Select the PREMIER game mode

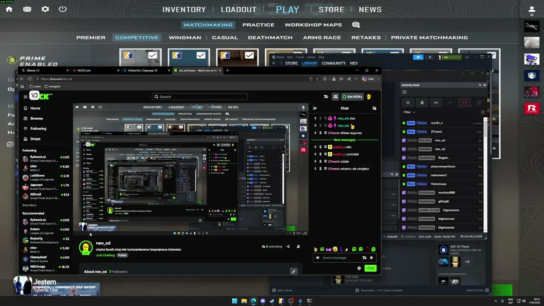(91, 37)
